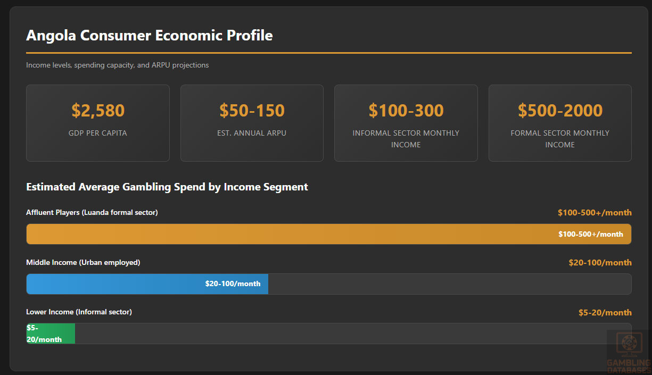The width and height of the screenshot is (652, 375).
Task: Click the $50-150 figure
Action: pyautogui.click(x=252, y=111)
